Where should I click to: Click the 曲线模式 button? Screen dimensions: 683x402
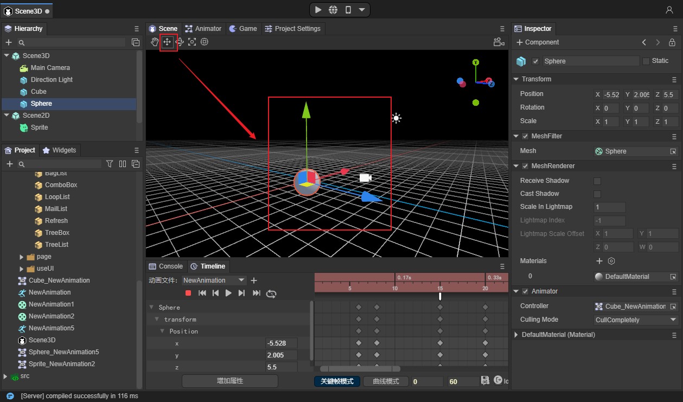[x=386, y=381]
